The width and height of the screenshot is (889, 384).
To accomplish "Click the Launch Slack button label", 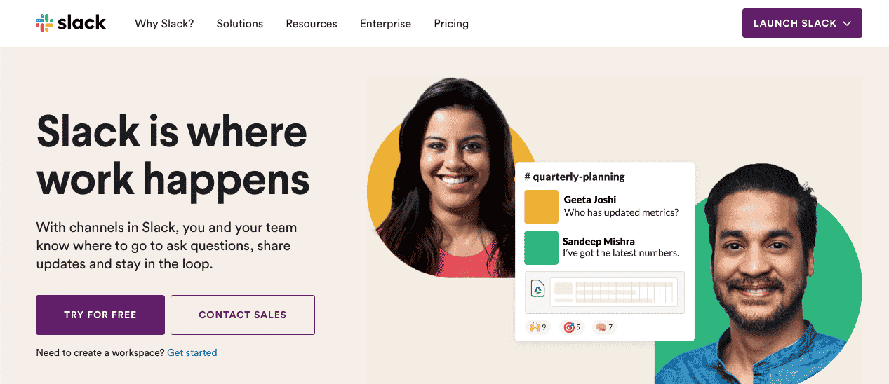I will click(795, 23).
